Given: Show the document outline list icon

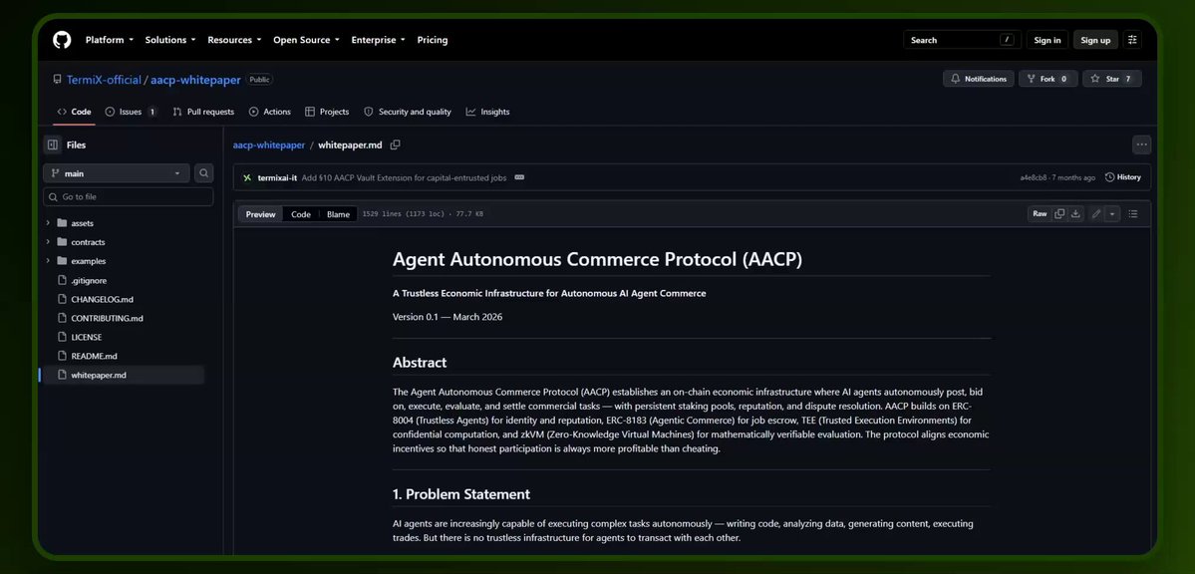Looking at the screenshot, I should (1132, 214).
